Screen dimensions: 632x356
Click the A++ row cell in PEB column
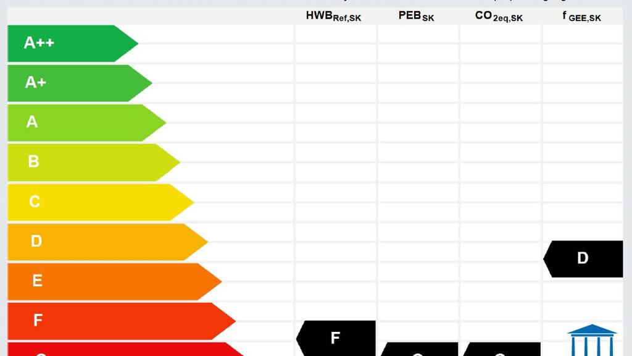click(x=418, y=43)
